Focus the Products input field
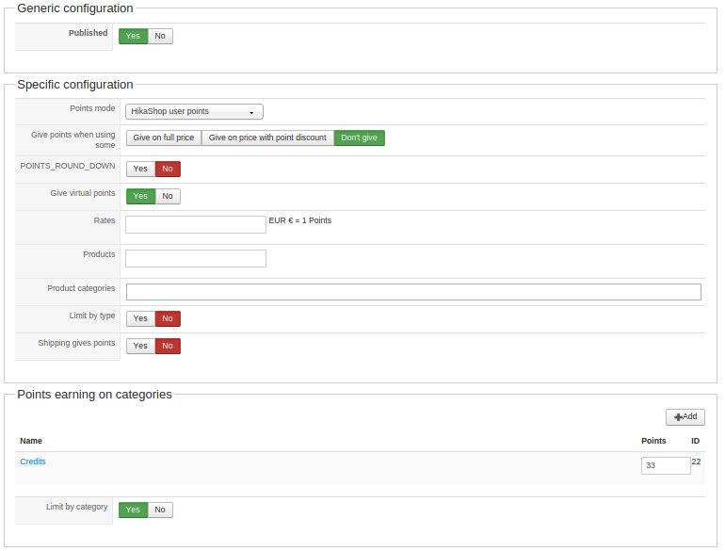Screen dimensions: 725x551 pyautogui.click(x=196, y=258)
